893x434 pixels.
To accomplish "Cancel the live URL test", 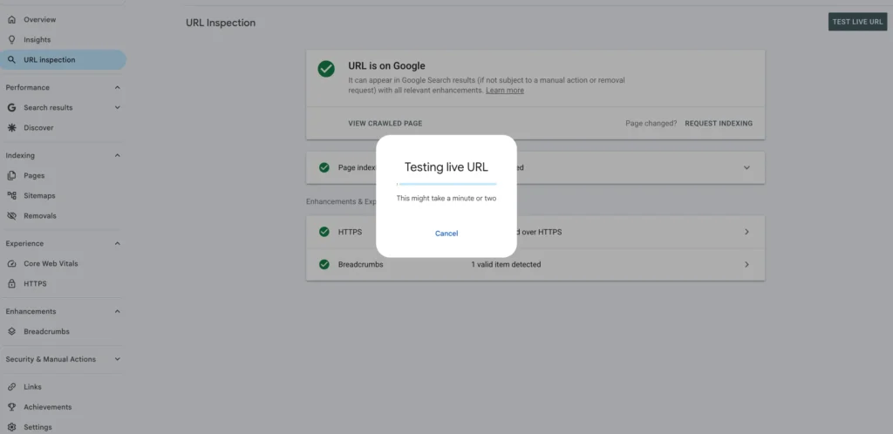I will 446,234.
